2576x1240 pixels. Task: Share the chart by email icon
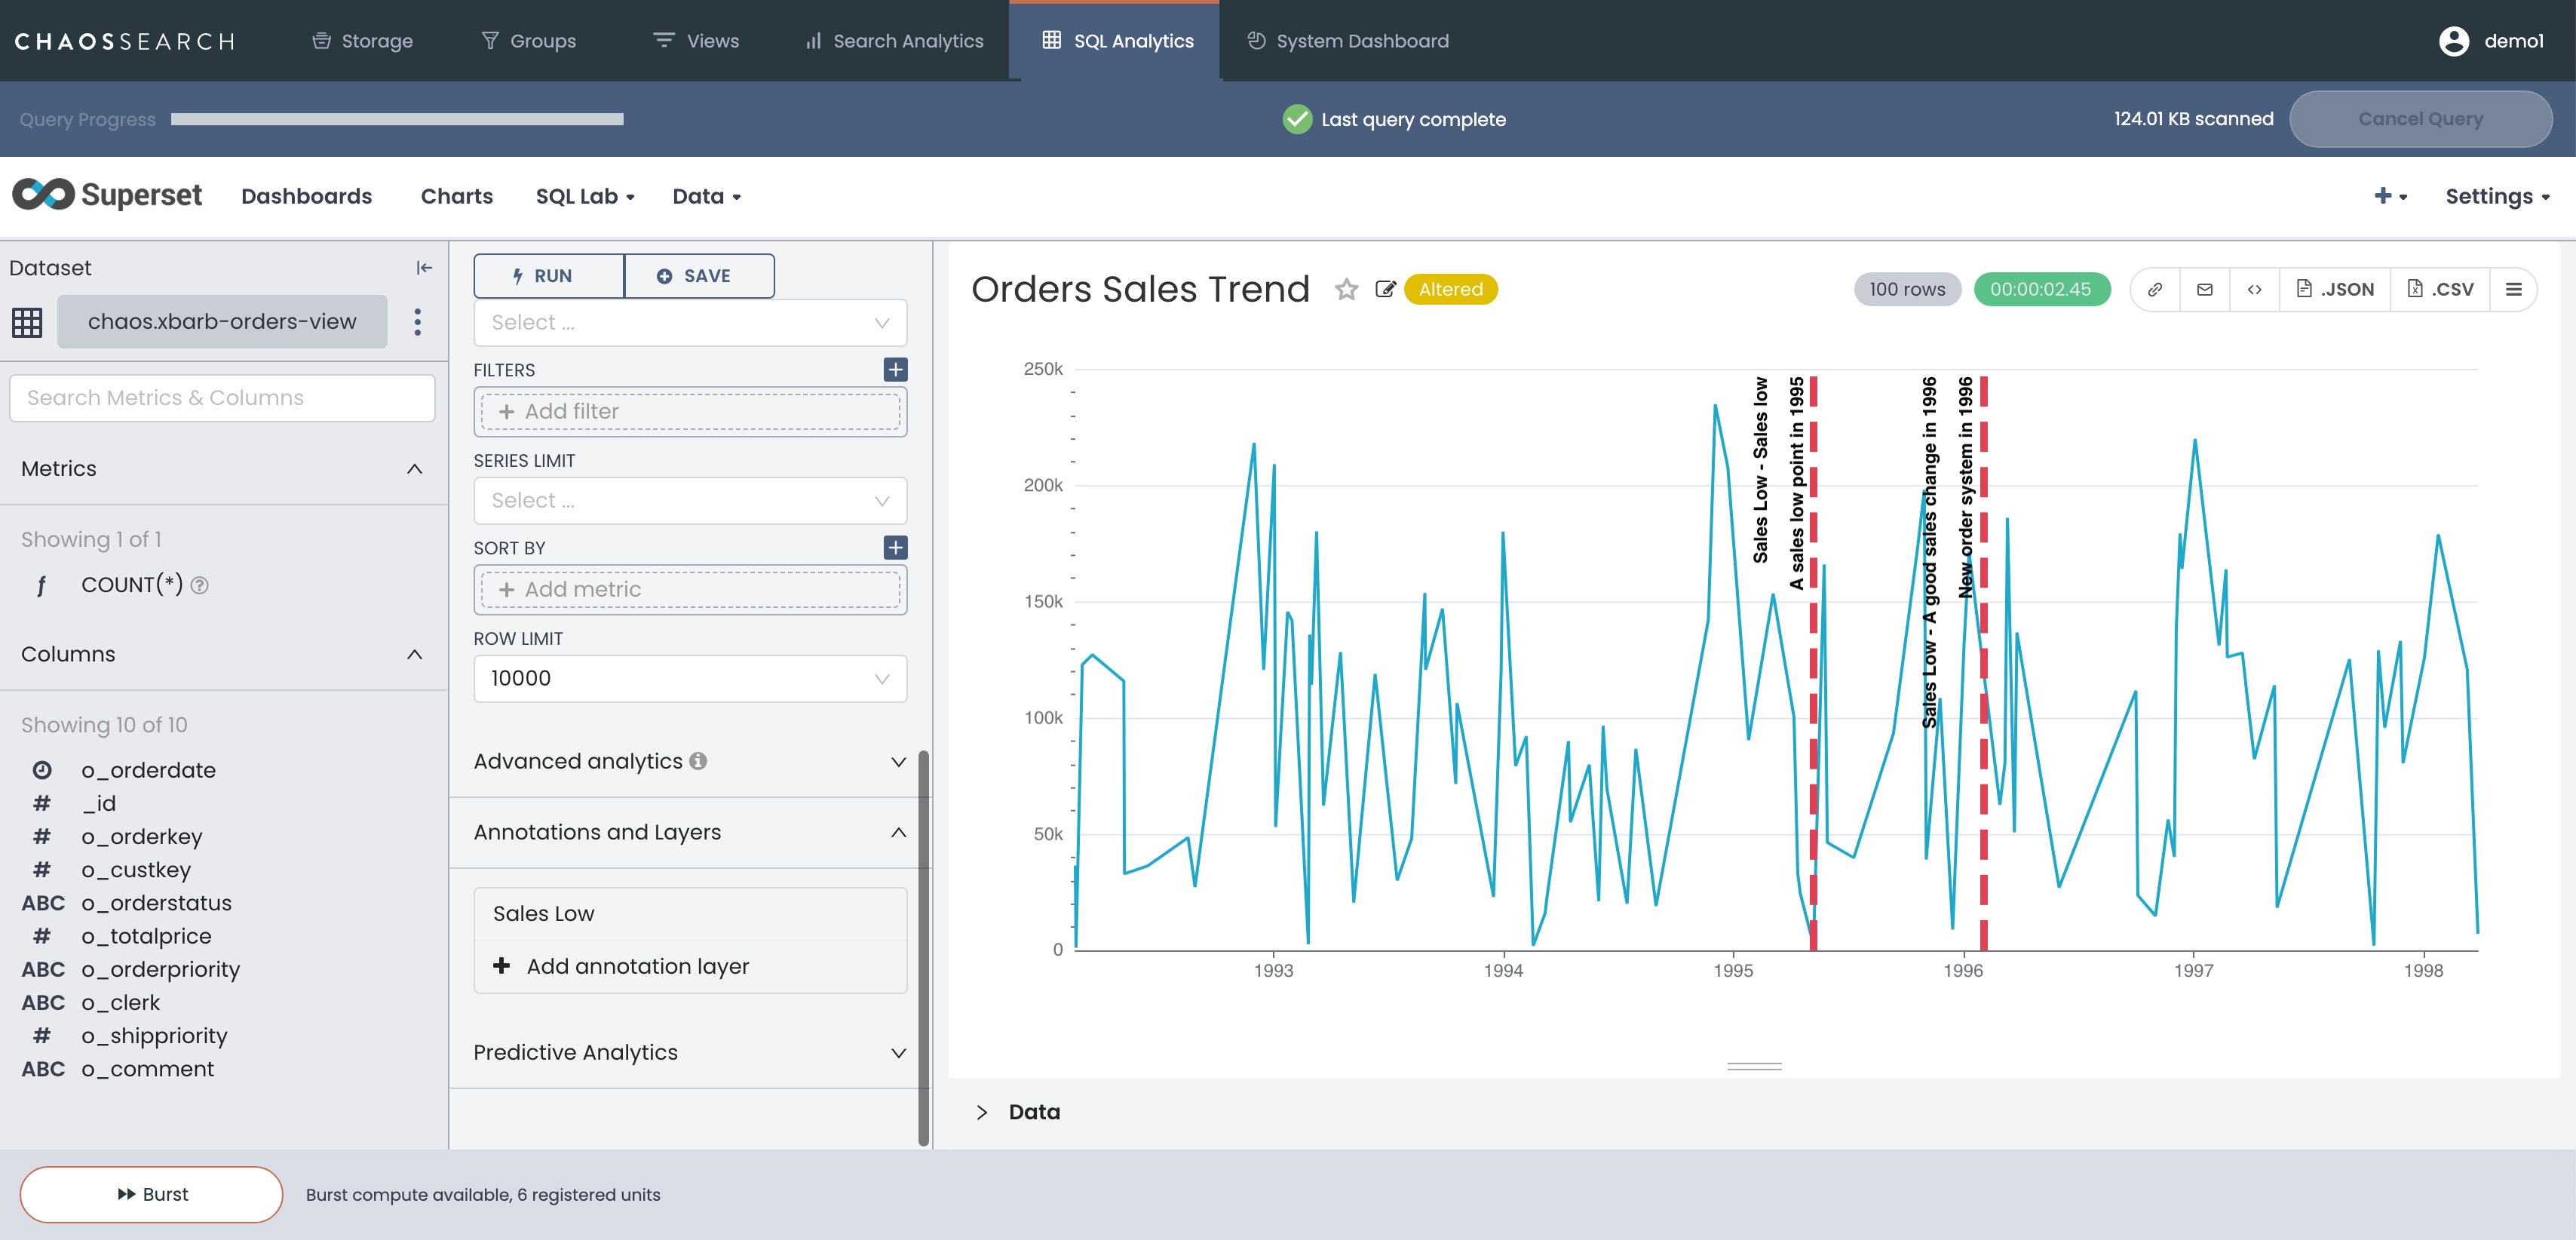[2205, 290]
